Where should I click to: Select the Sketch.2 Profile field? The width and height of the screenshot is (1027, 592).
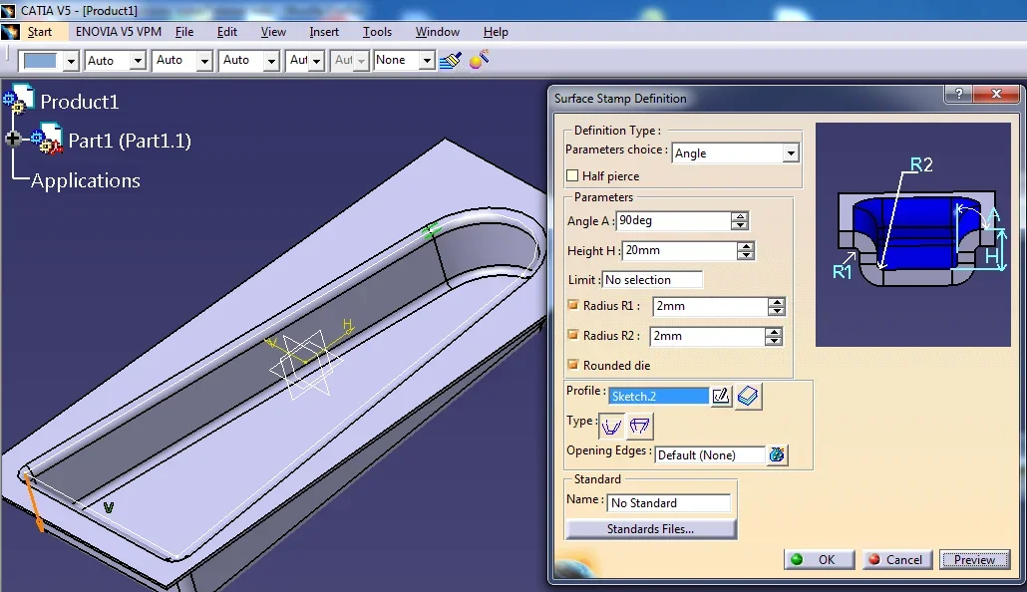(x=658, y=397)
